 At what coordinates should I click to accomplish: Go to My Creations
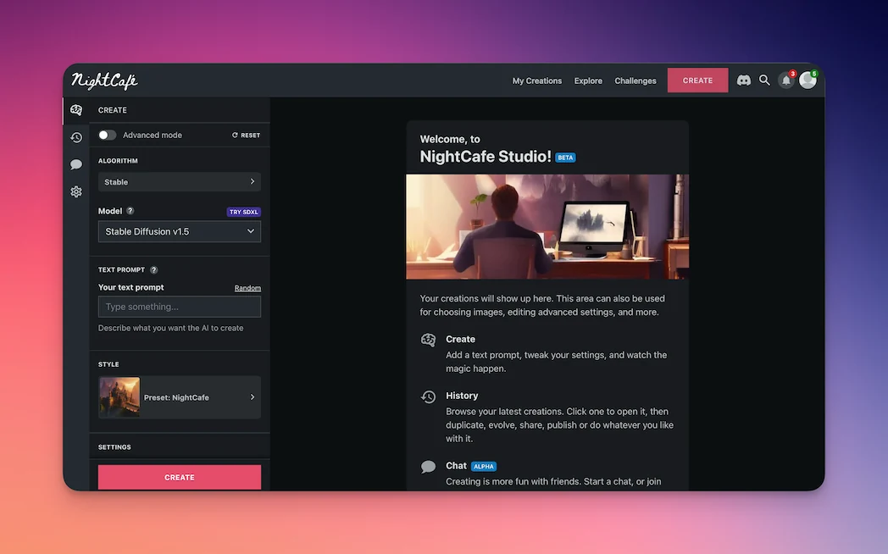[537, 81]
